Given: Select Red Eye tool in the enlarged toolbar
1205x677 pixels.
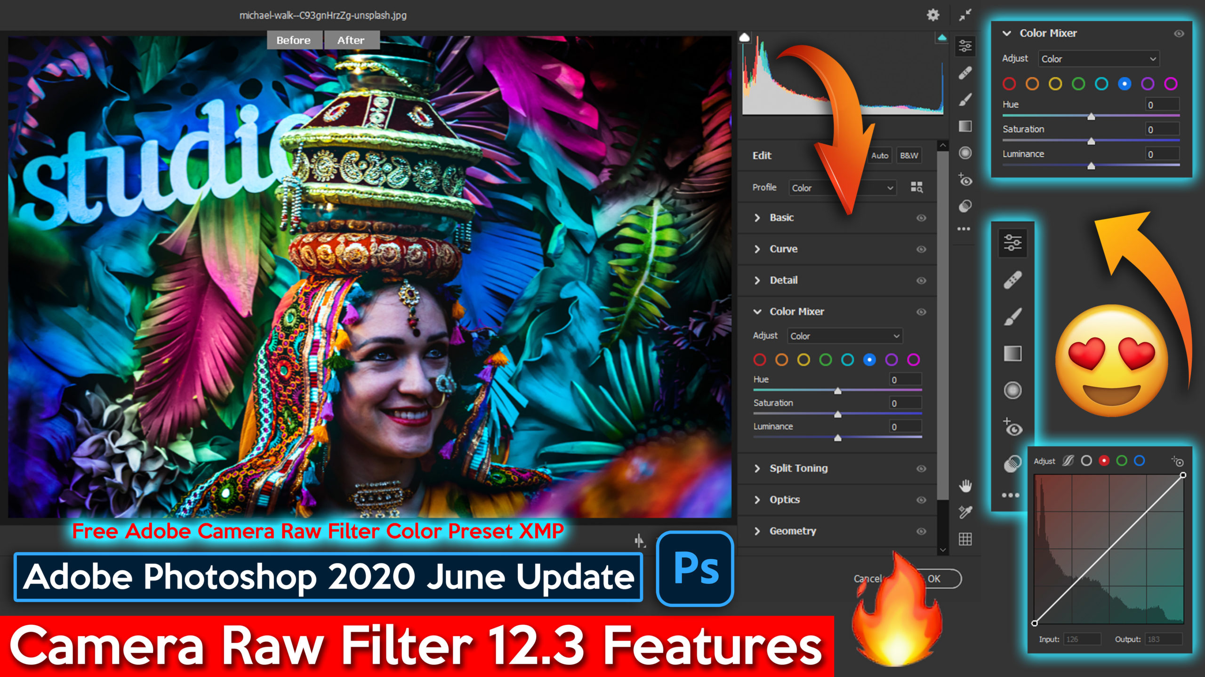Looking at the screenshot, I should (1012, 427).
